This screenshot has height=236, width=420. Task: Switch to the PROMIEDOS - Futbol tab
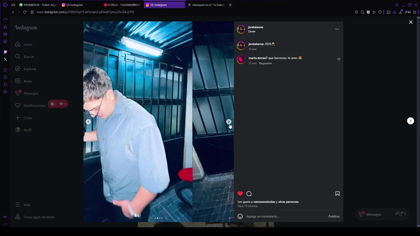coord(38,5)
